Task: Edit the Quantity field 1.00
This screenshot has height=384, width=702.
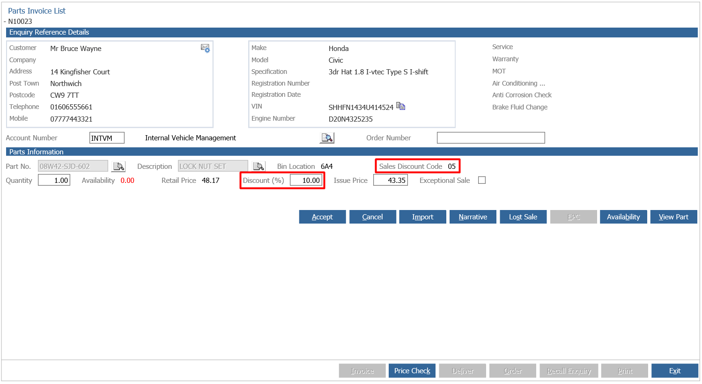Action: pos(54,180)
